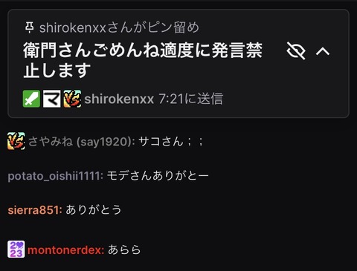This screenshot has height=271, width=357.
Task: Click the white マ badge next to shirokenxx
Action: 52,99
